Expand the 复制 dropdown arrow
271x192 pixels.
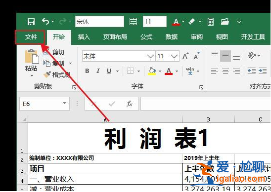tap(71, 63)
